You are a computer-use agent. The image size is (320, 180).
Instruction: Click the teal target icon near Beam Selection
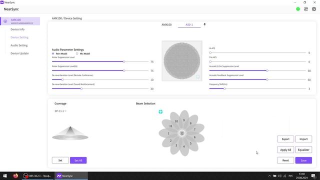click(x=160, y=111)
